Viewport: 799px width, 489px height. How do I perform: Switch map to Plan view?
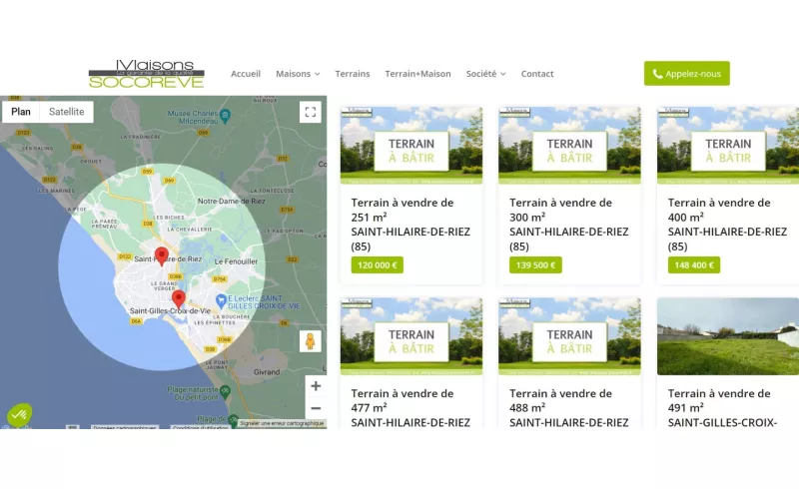coord(21,112)
